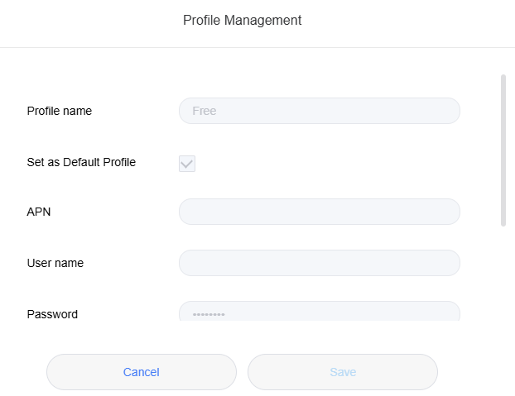Screen dimensions: 515x396
Task: Click the Set as Default Profile label
Action: coord(81,162)
